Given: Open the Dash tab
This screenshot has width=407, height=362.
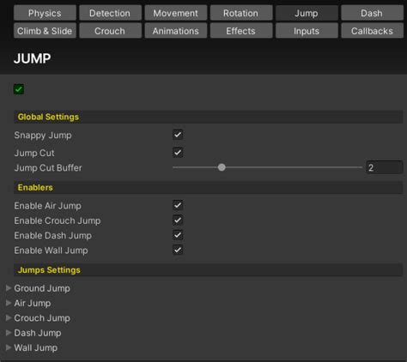Looking at the screenshot, I should (x=372, y=13).
